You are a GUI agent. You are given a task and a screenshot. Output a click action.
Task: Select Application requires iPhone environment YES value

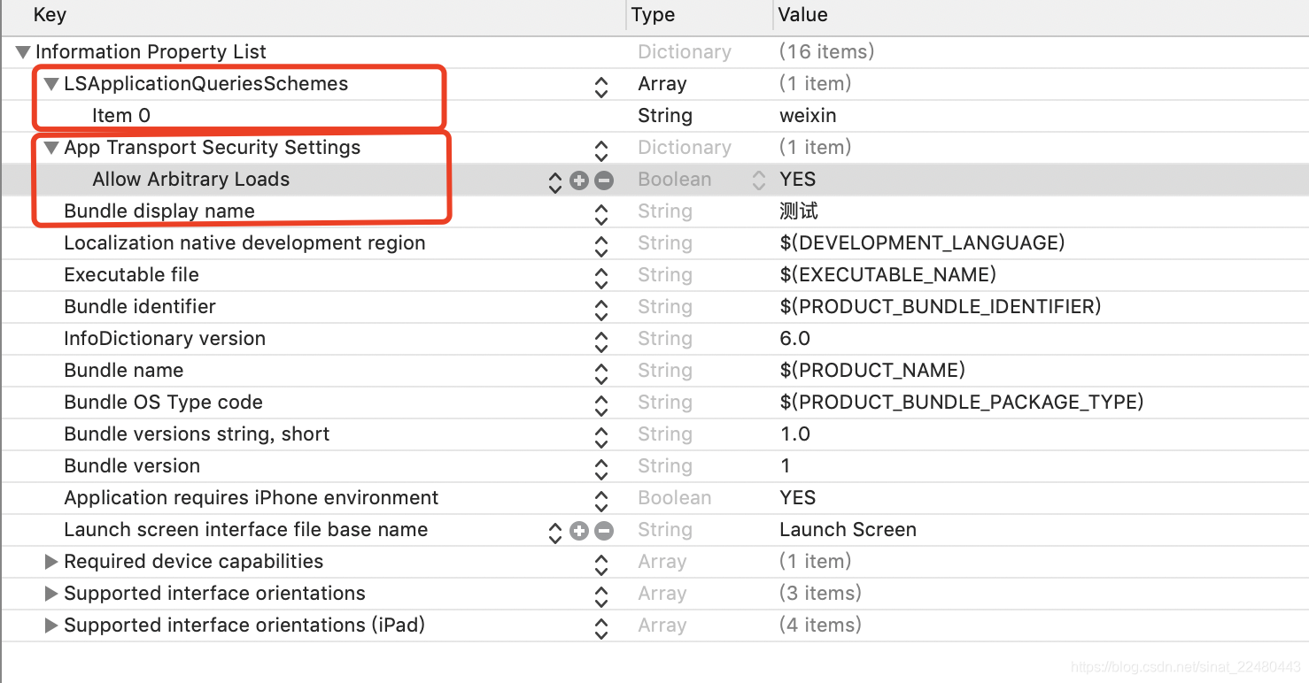click(797, 498)
